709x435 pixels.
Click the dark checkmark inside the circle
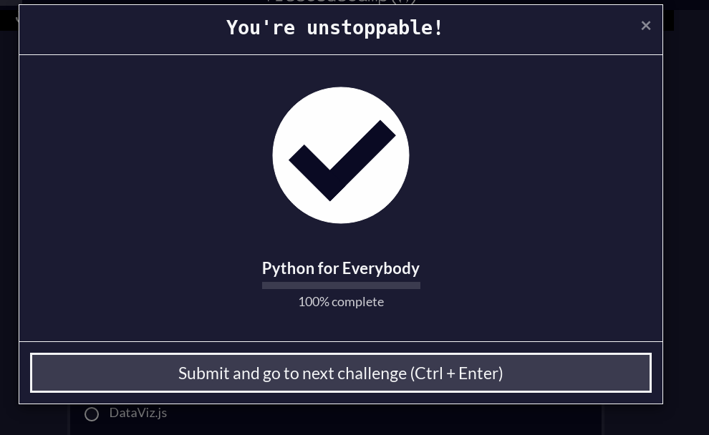click(342, 160)
